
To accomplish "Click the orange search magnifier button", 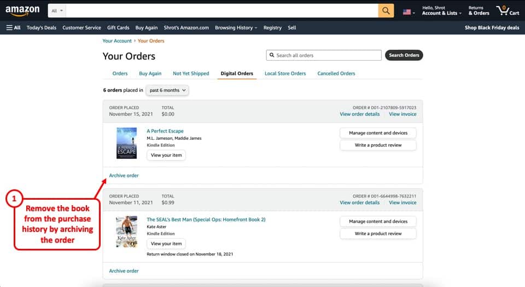I will (x=386, y=11).
